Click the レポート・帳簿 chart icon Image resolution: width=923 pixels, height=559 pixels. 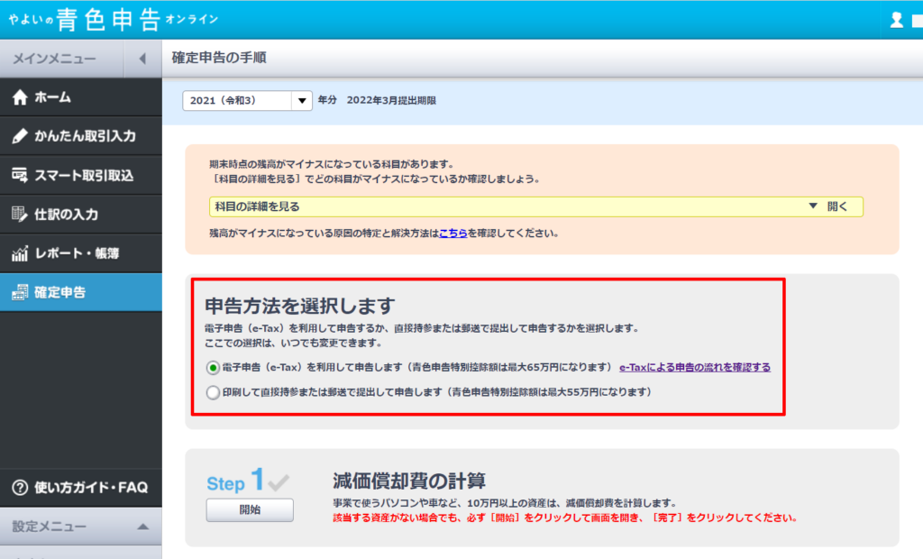(x=20, y=253)
